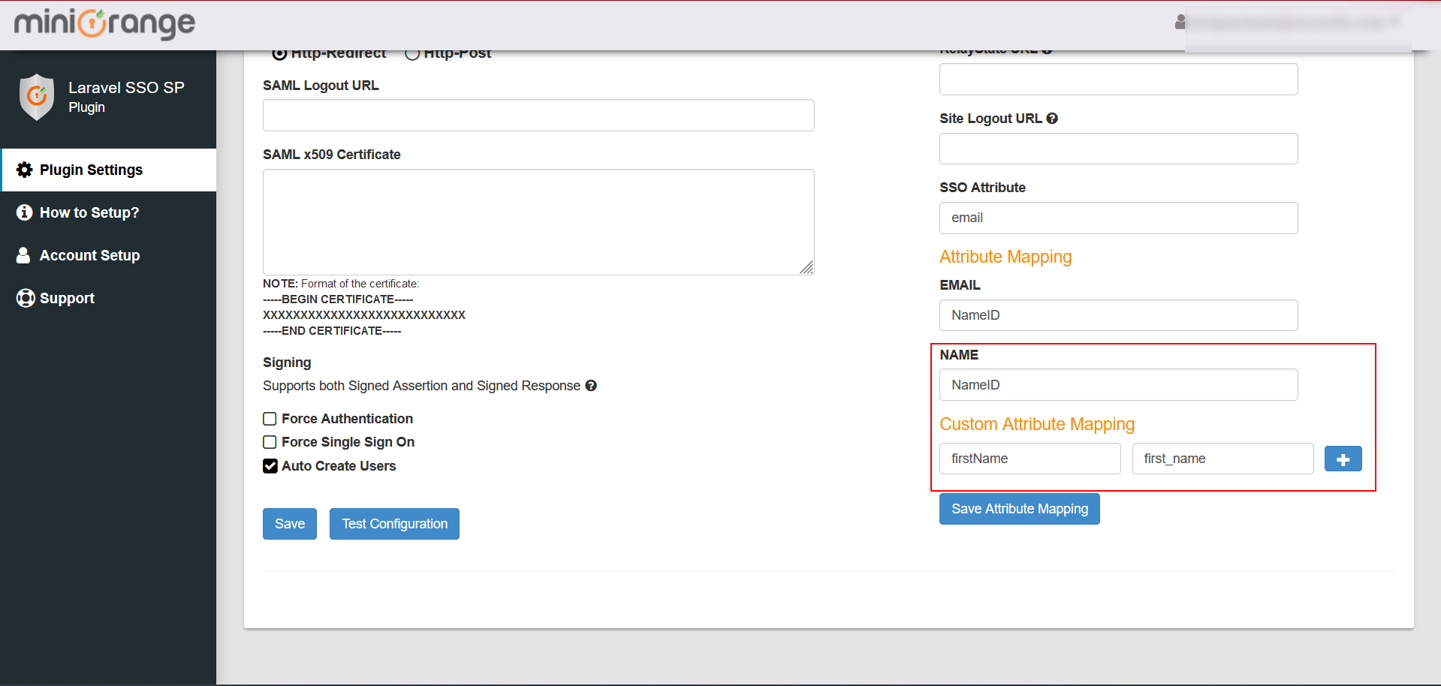The width and height of the screenshot is (1441, 686).
Task: Click the END CERTIFICATE note line
Action: click(332, 331)
